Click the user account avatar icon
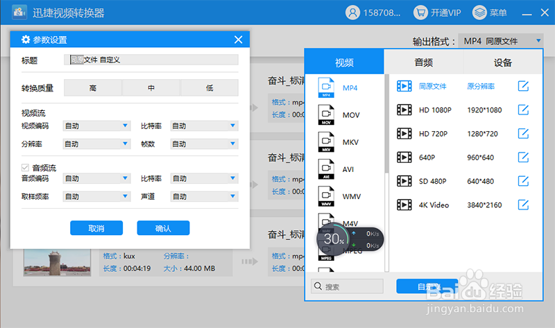 [x=352, y=12]
